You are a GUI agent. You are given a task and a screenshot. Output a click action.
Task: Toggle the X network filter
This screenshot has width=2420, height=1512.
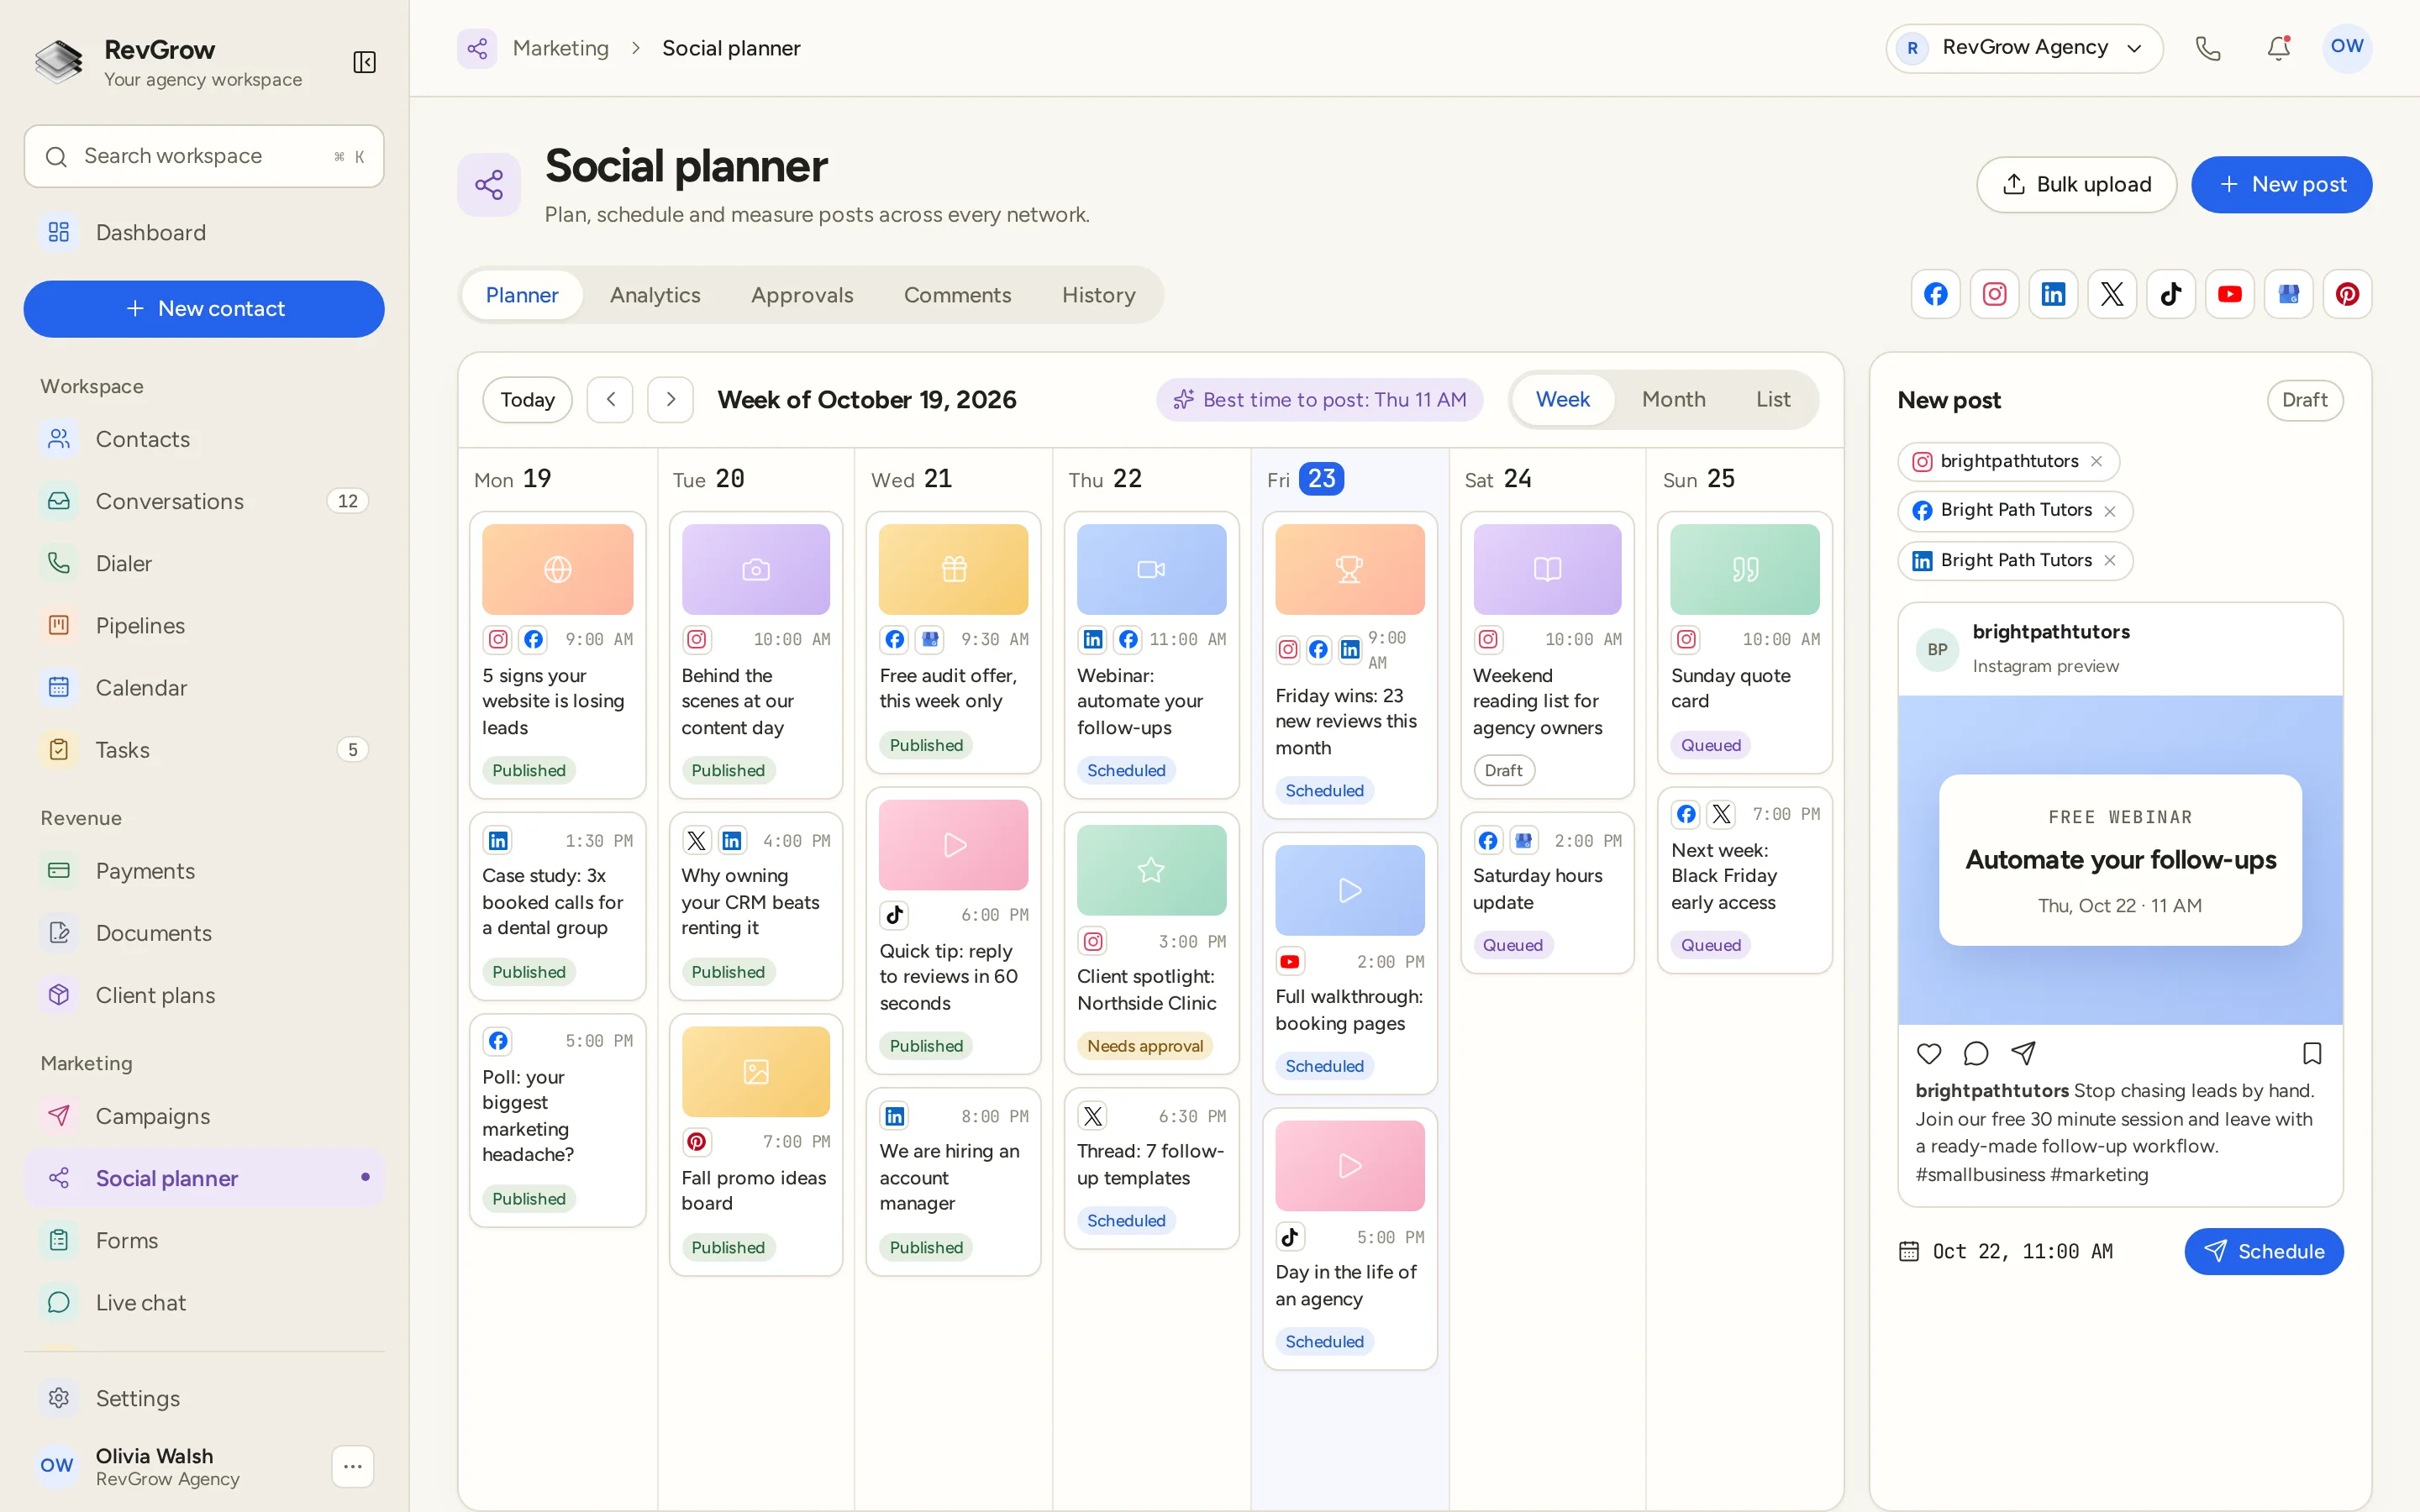pyautogui.click(x=2112, y=294)
